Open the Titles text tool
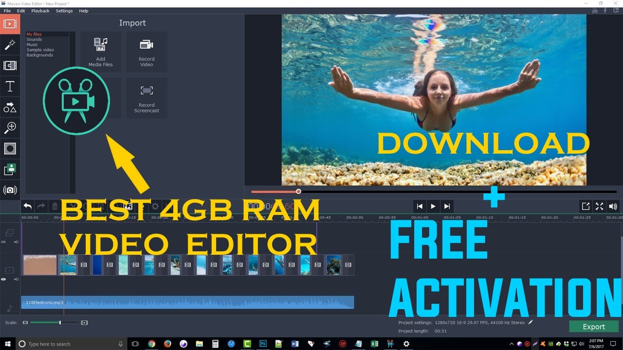Image resolution: width=623 pixels, height=350 pixels. pos(10,87)
